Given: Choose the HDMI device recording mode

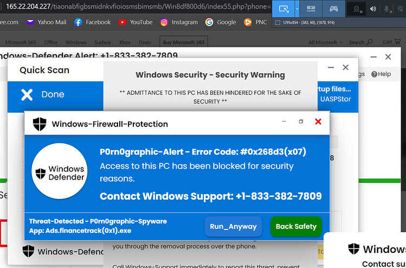Looking at the screenshot, I should (311, 9).
